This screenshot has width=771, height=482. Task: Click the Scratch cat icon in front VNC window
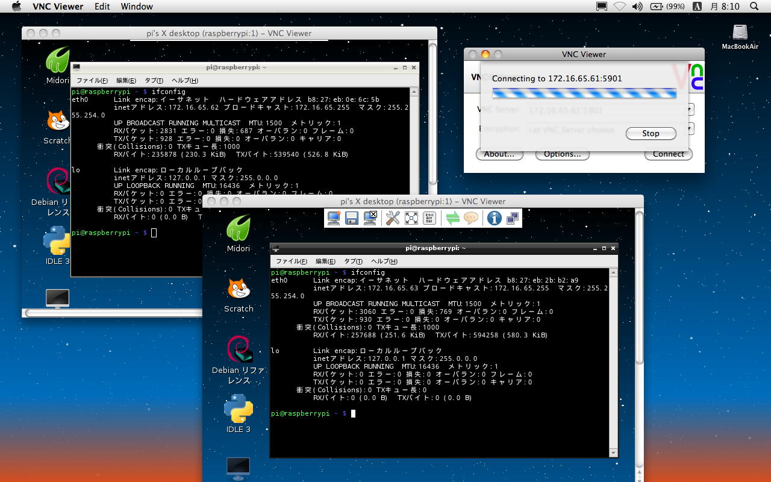(239, 290)
